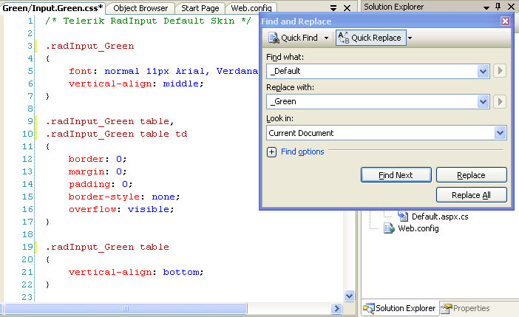519x317 pixels.
Task: Open the Start Page tab
Action: click(x=200, y=8)
